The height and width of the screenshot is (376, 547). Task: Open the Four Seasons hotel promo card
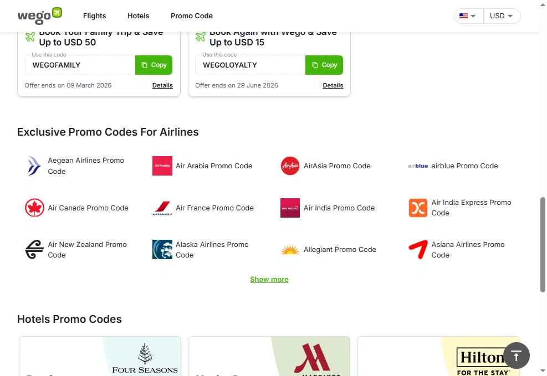pyautogui.click(x=100, y=356)
